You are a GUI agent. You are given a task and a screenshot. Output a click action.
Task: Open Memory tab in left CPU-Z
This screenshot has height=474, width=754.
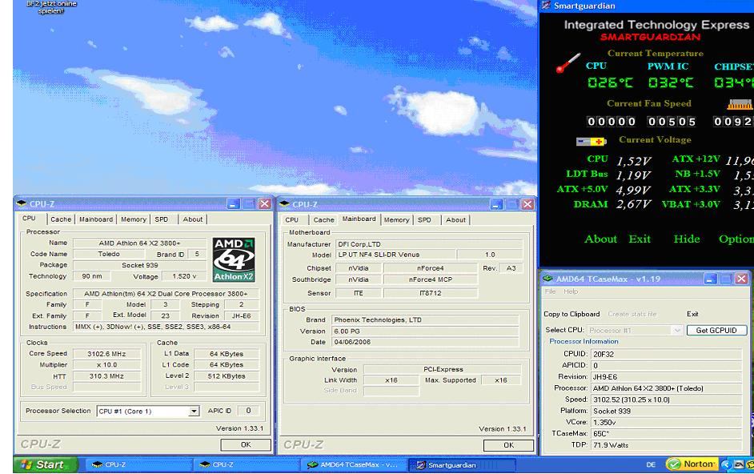[x=134, y=219]
